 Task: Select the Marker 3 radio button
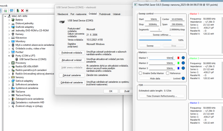coord(183,68)
